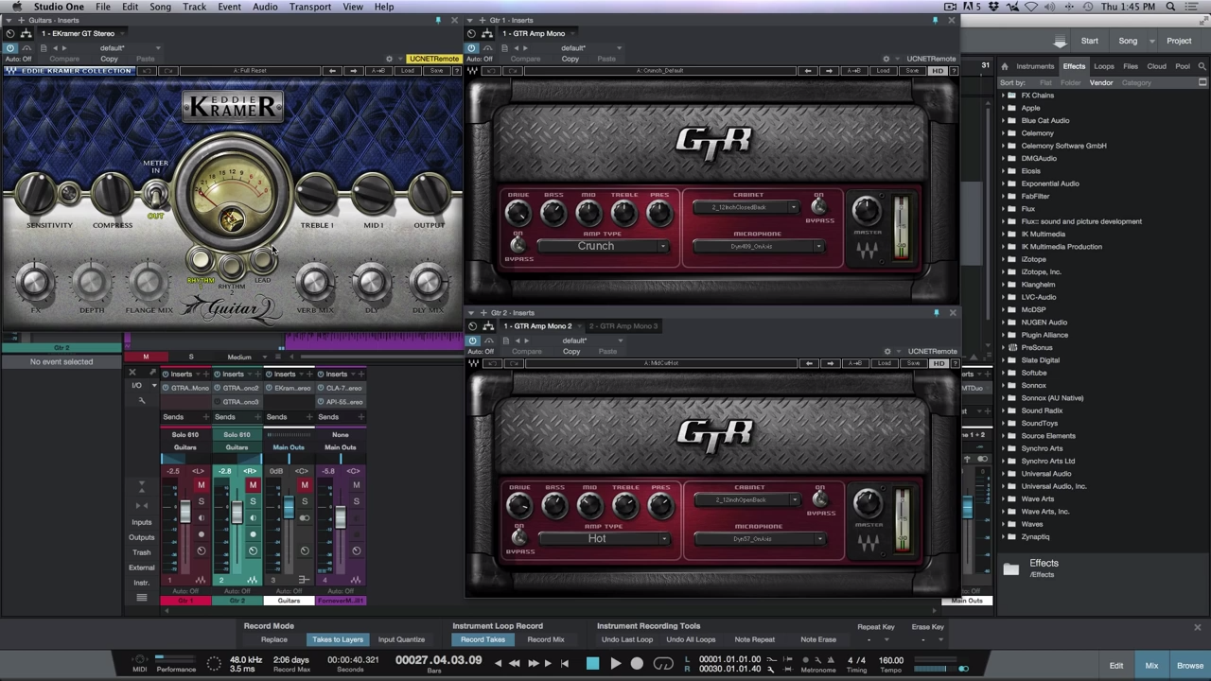Click the Tempo value 160.00
1211x681 pixels.
(890, 660)
